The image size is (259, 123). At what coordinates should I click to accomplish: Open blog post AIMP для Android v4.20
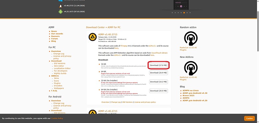[x=195, y=100]
